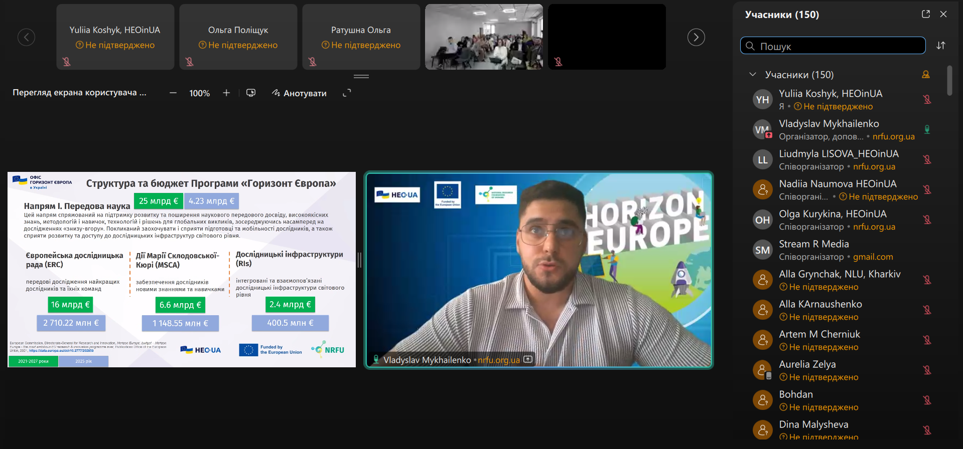Click muted mic icon for Liudmyla LISOVA_HEOinUA
963x449 pixels.
(927, 159)
